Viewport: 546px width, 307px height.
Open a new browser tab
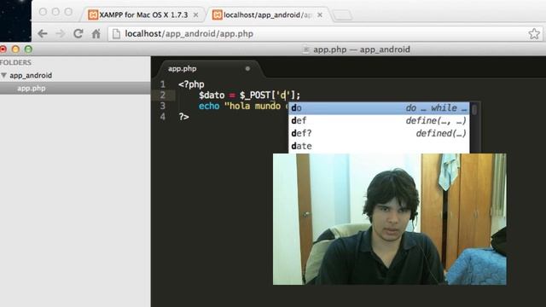tap(342, 15)
